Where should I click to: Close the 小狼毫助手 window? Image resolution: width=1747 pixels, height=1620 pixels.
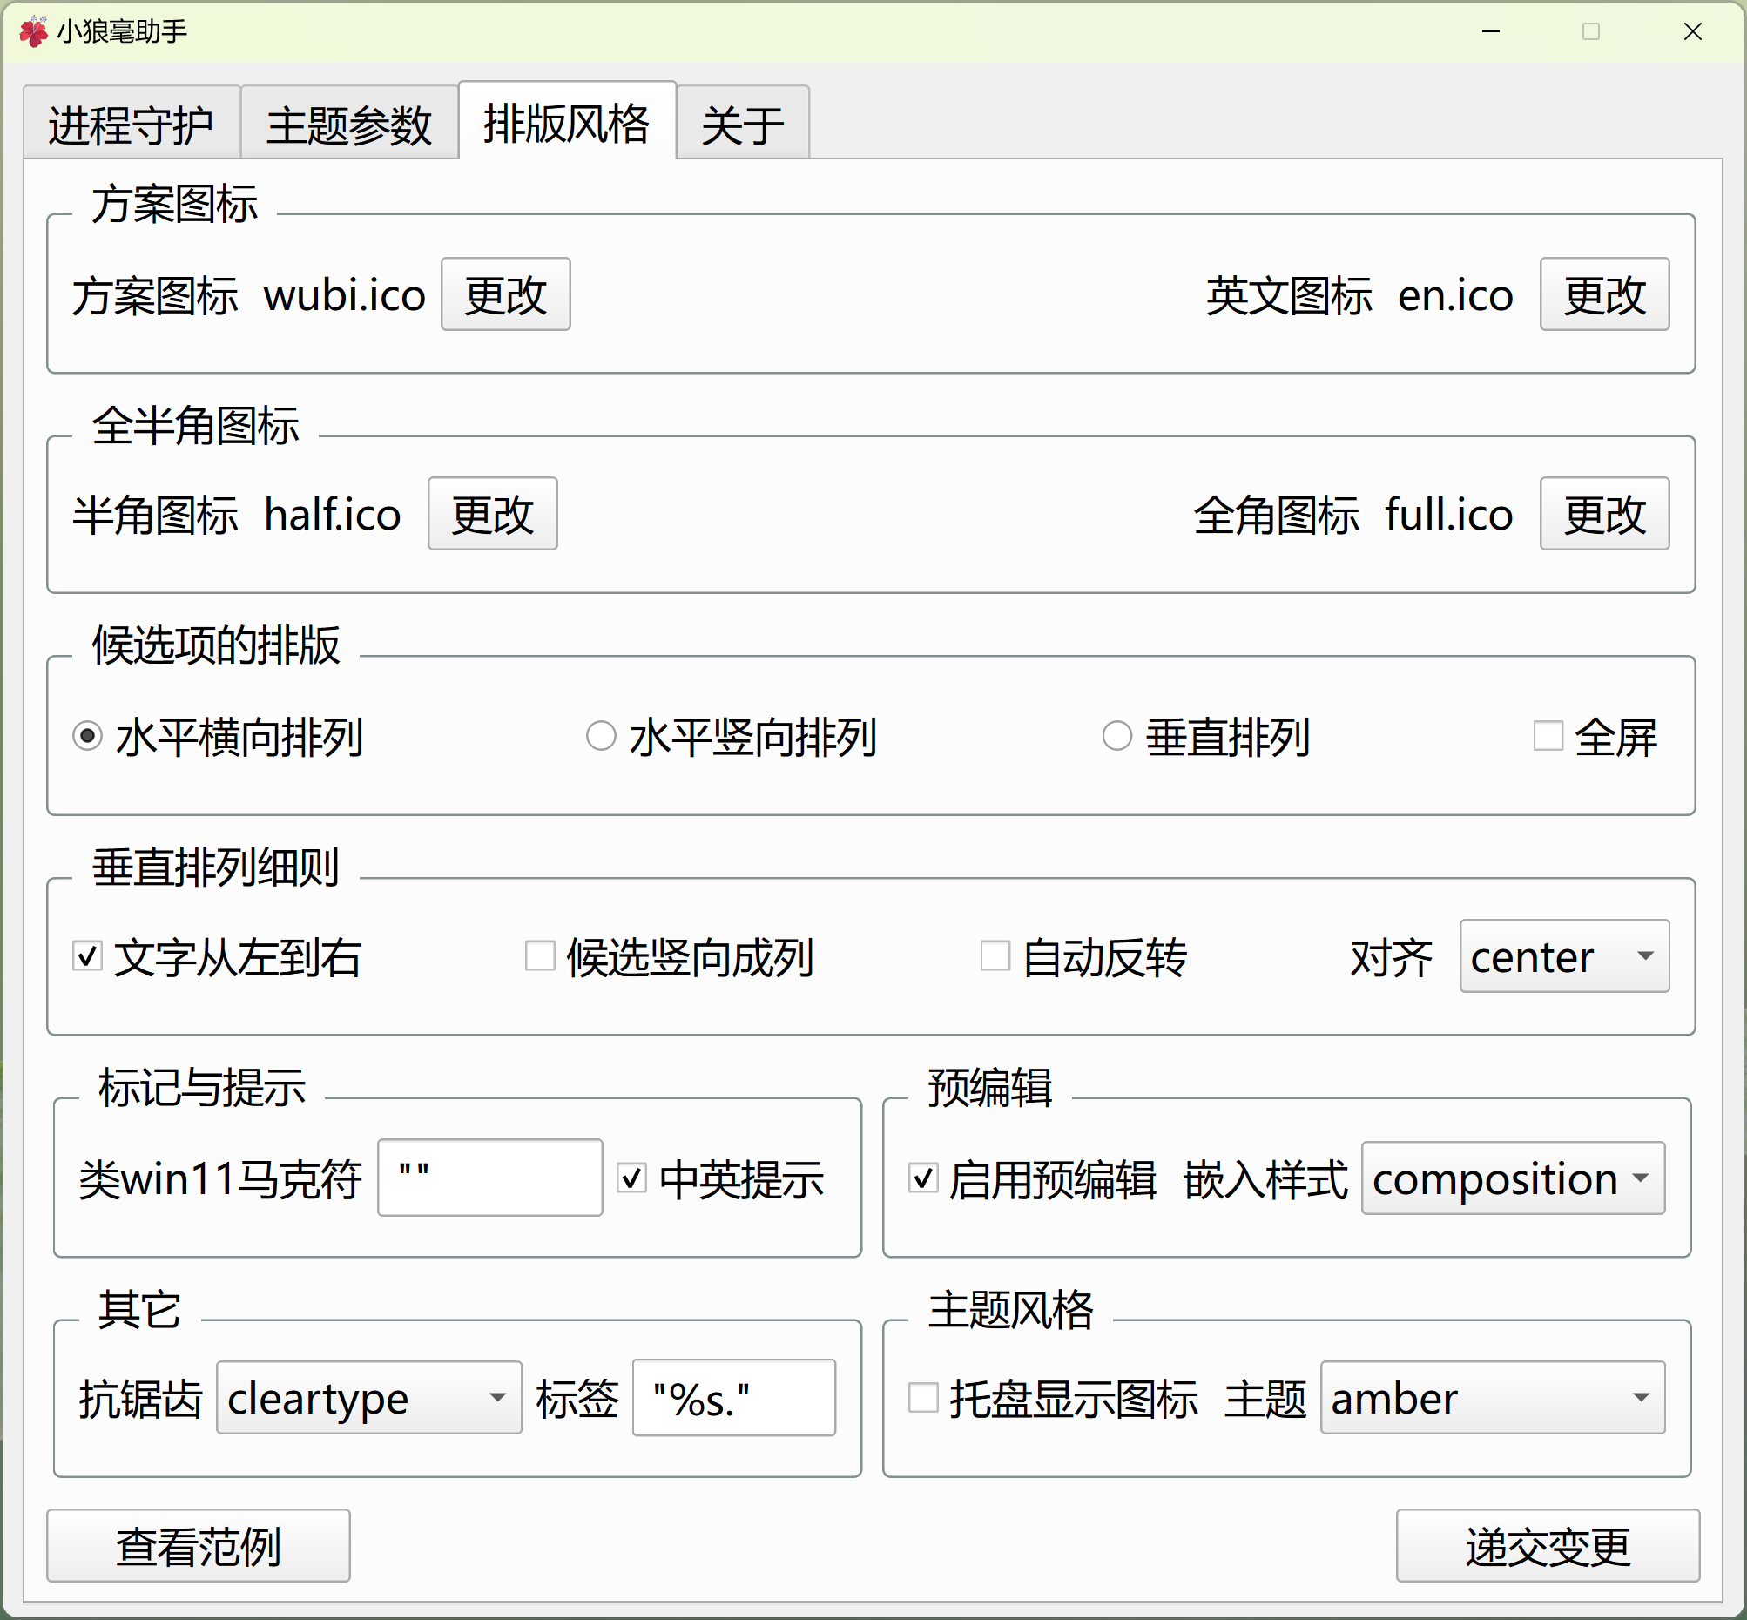tap(1692, 31)
